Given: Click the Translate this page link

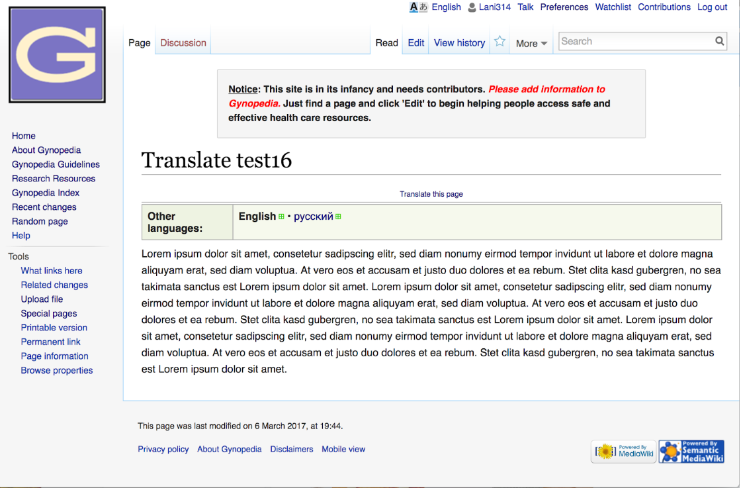Looking at the screenshot, I should coord(431,194).
